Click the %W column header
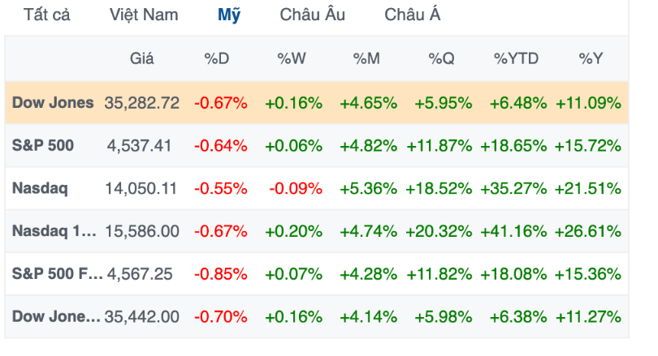Screen dimensions: 658x356 [291, 58]
